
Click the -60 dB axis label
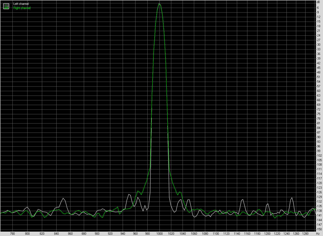point(318,91)
